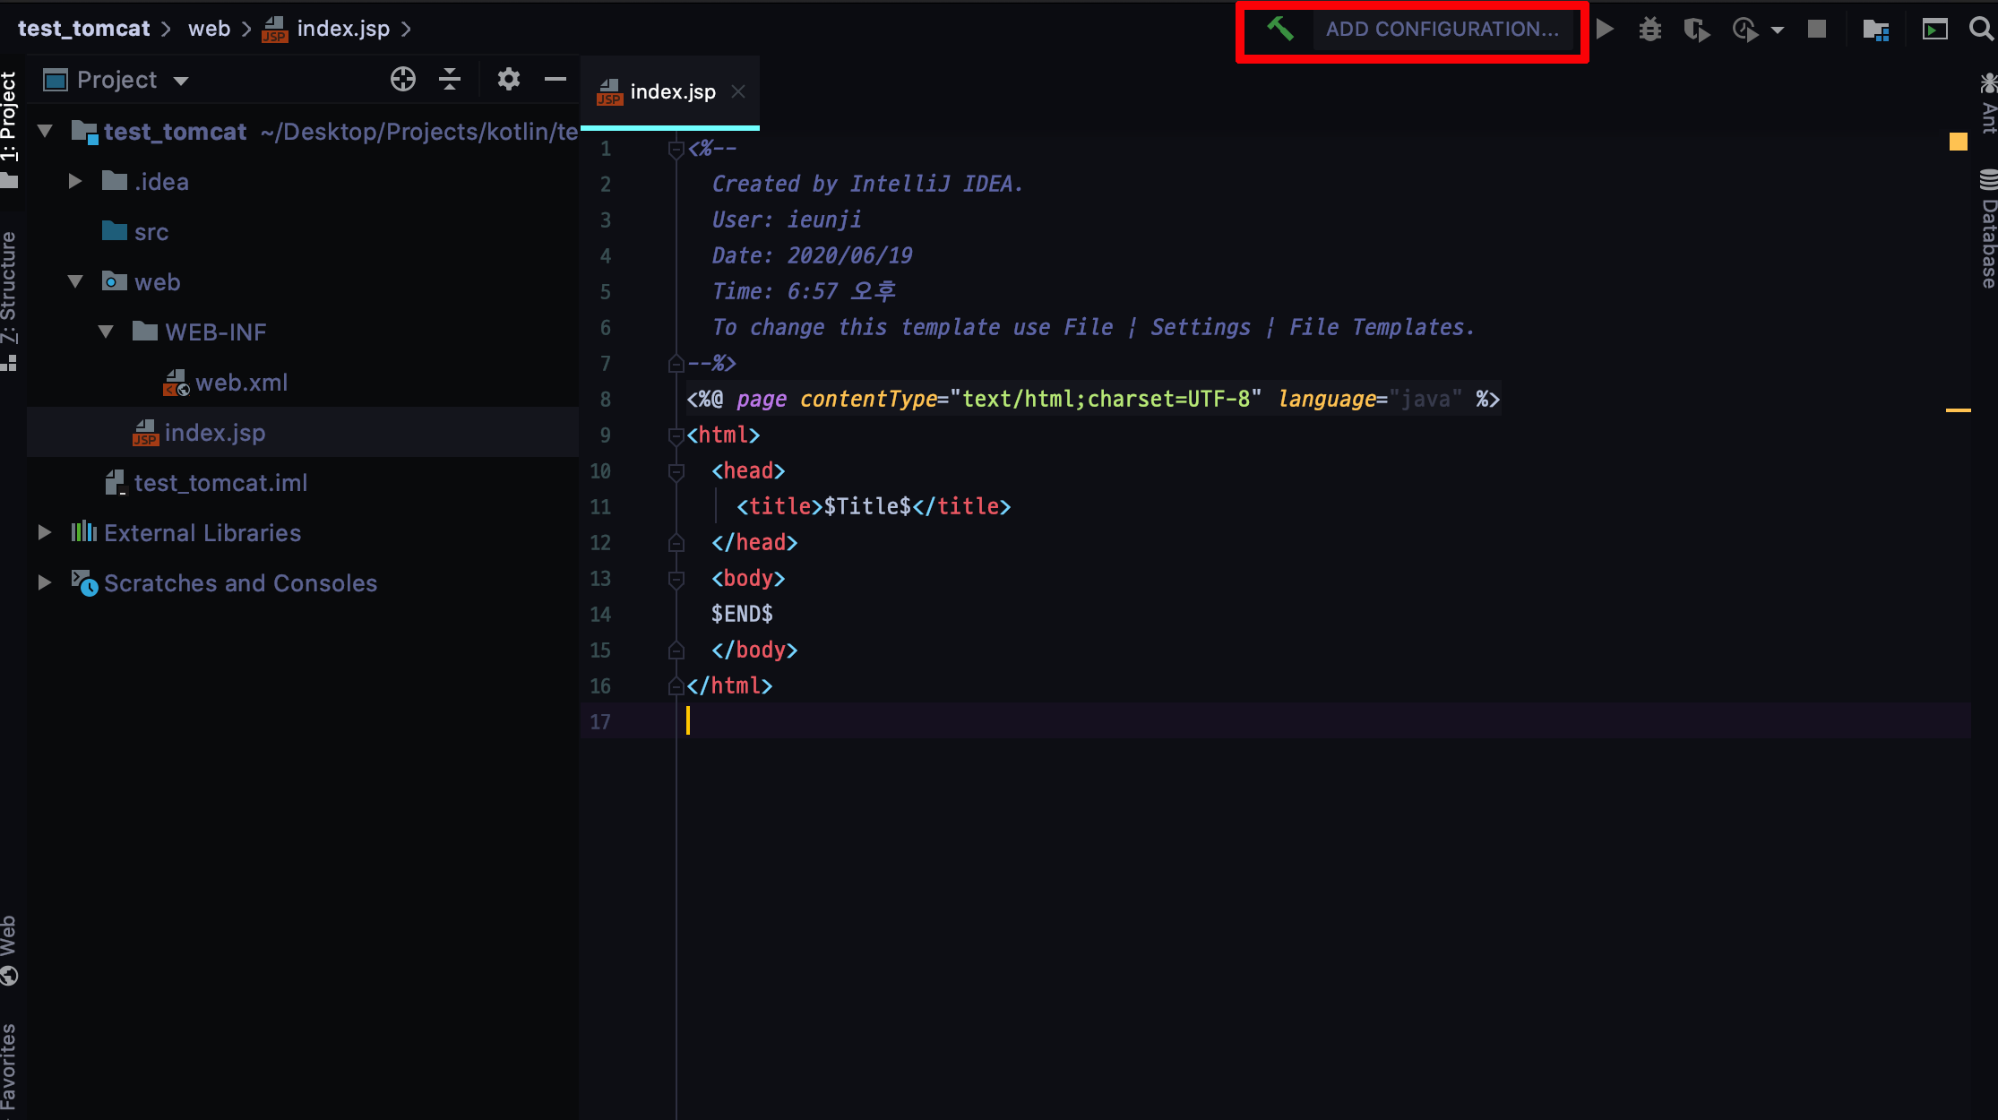The height and width of the screenshot is (1120, 1998).
Task: Click the green Build hammer icon
Action: tap(1279, 29)
